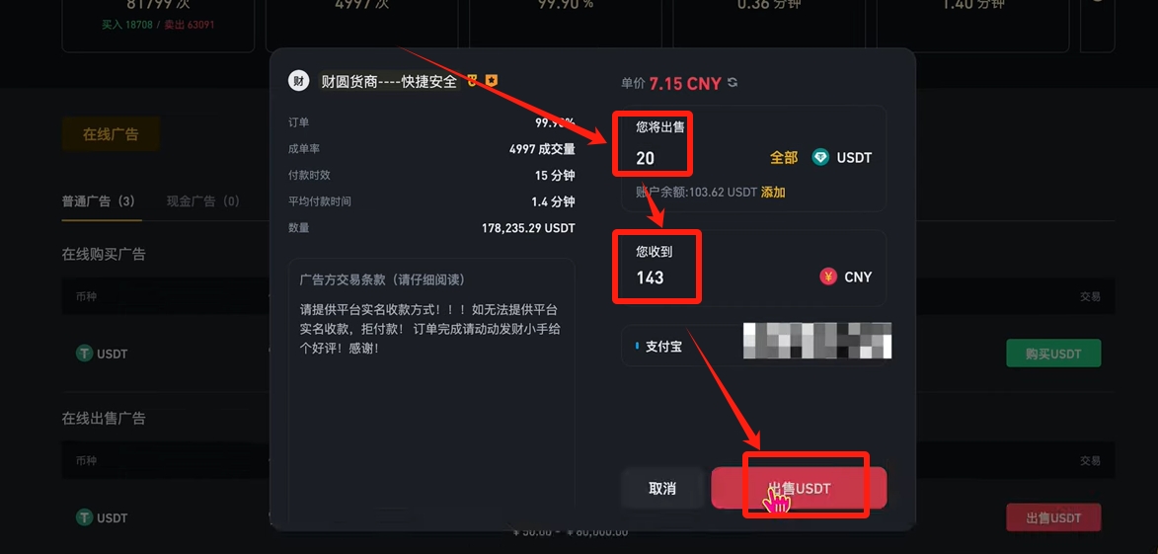1158x554 pixels.
Task: Click the merchant avatar icon labeled 财
Action: [x=298, y=81]
